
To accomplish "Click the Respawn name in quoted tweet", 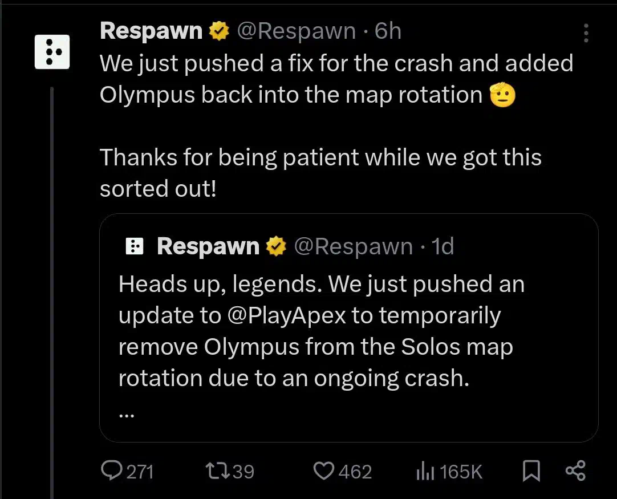I will (208, 246).
